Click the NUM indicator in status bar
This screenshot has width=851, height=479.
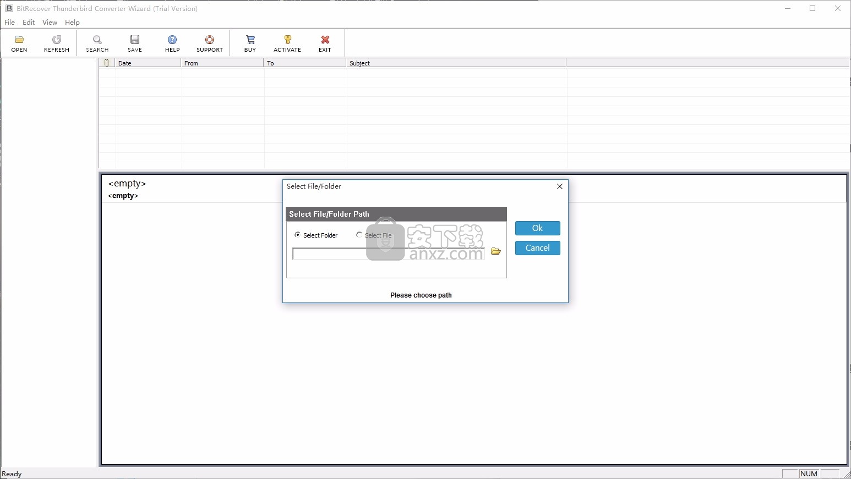(x=809, y=474)
